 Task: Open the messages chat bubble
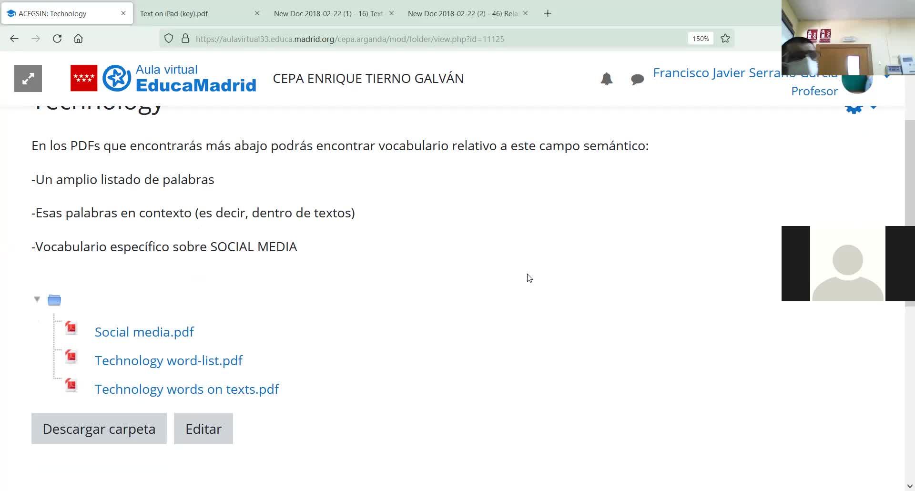(x=637, y=79)
